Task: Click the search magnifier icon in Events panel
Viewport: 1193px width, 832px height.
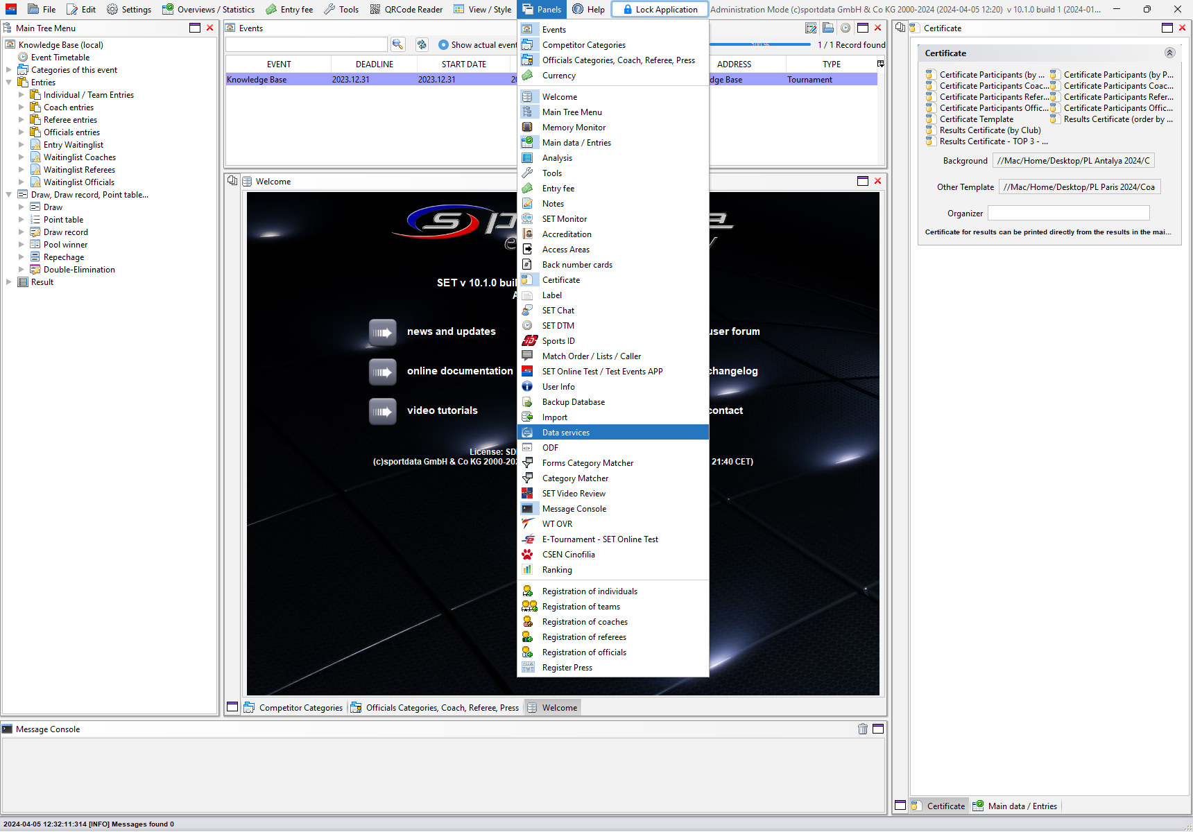Action: tap(397, 44)
